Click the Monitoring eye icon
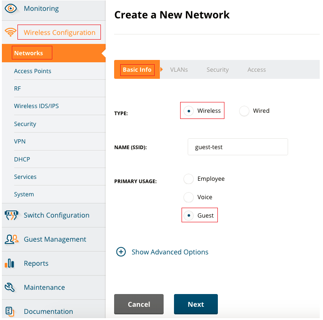The width and height of the screenshot is (323, 320). click(11, 8)
